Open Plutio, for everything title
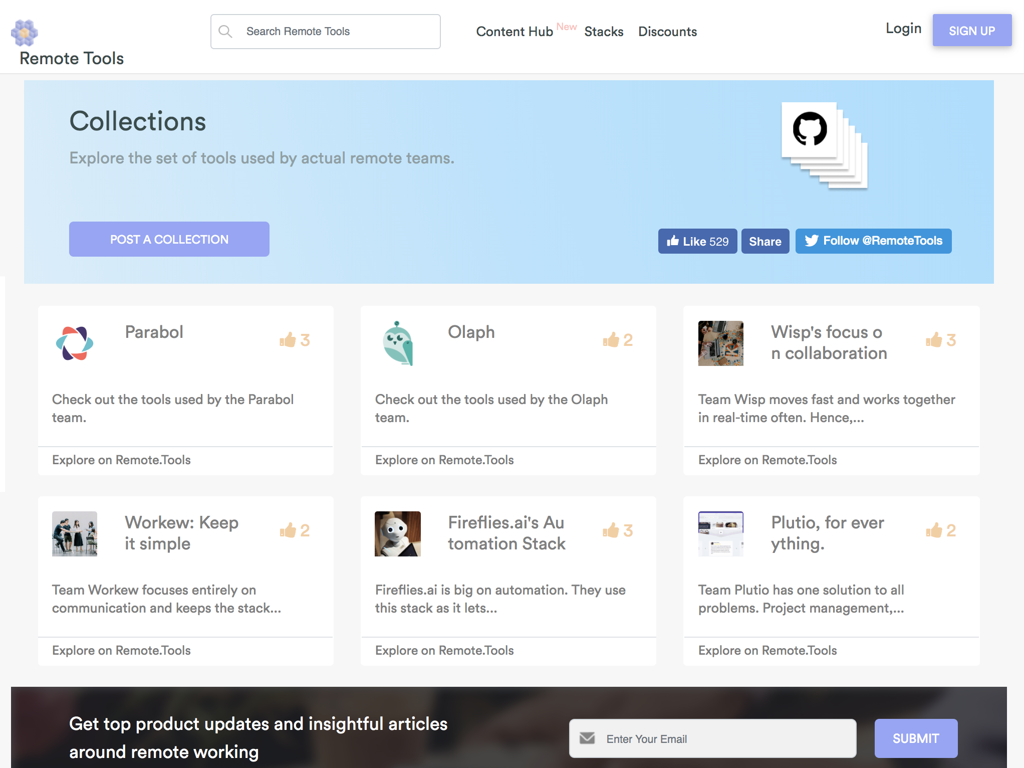 tap(828, 533)
